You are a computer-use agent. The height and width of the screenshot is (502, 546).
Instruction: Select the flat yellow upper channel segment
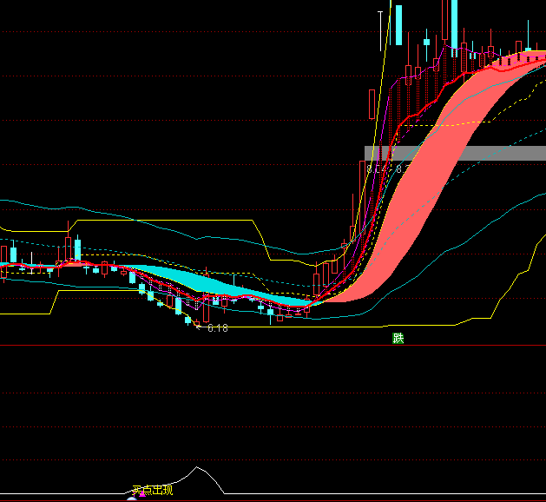[x=174, y=221]
